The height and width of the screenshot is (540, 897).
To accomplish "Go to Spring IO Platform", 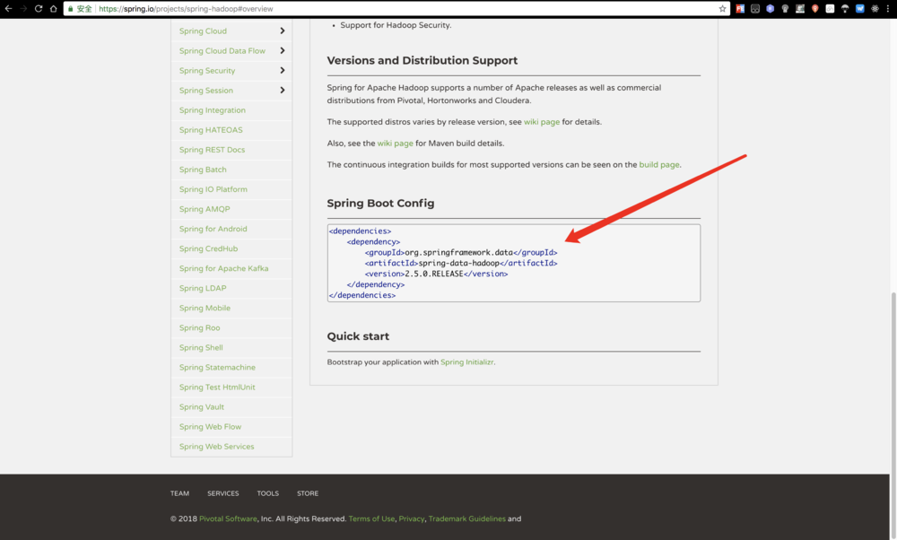I will click(x=213, y=189).
